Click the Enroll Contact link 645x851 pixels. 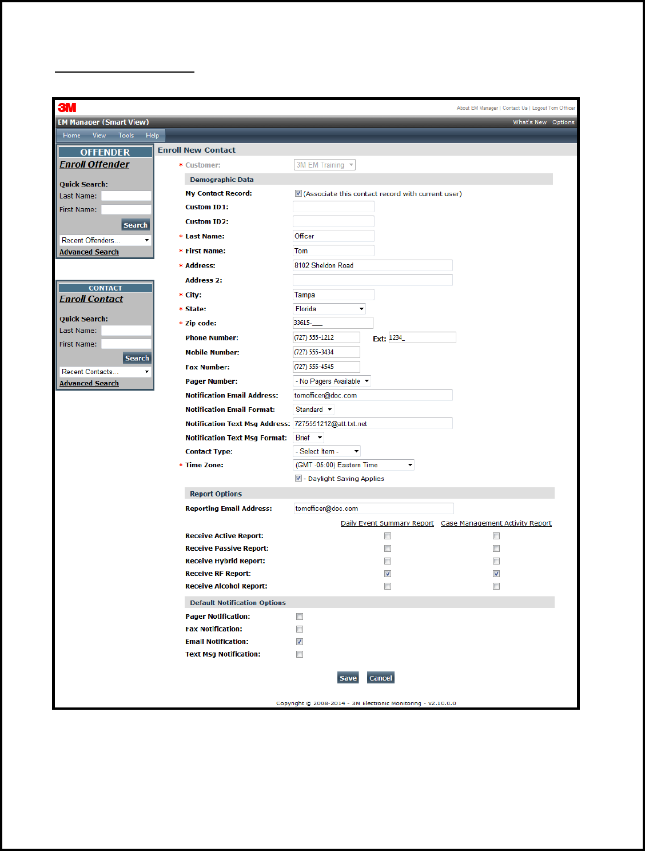(x=91, y=299)
